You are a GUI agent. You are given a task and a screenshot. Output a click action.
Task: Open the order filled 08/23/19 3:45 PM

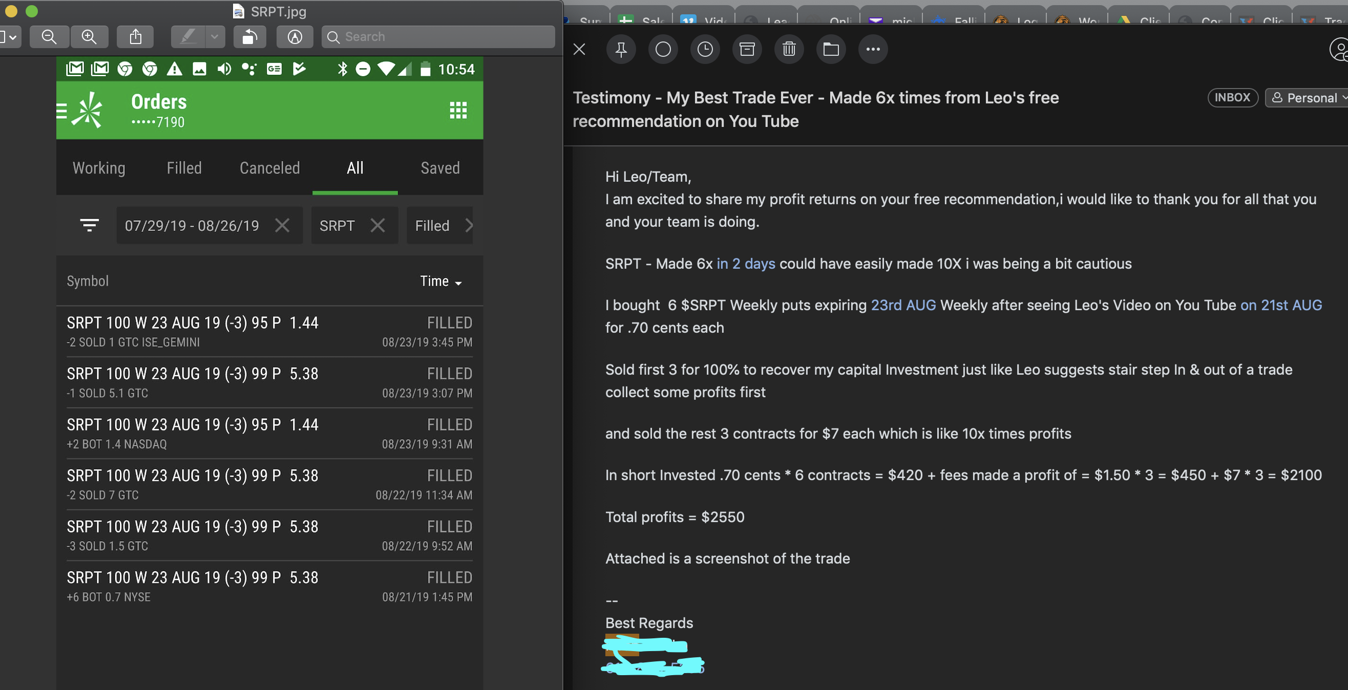269,332
